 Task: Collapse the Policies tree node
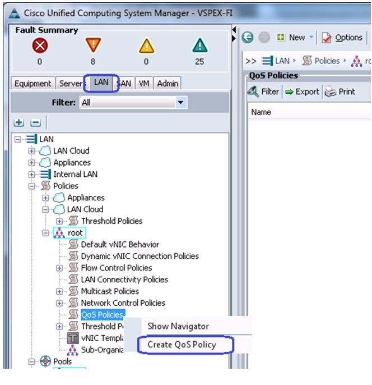[31, 186]
